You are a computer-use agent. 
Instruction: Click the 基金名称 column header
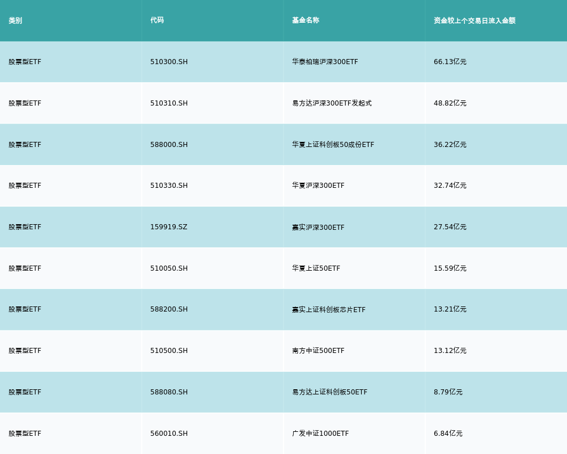pyautogui.click(x=306, y=20)
